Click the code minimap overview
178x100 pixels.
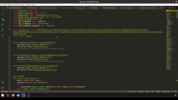coord(171,40)
